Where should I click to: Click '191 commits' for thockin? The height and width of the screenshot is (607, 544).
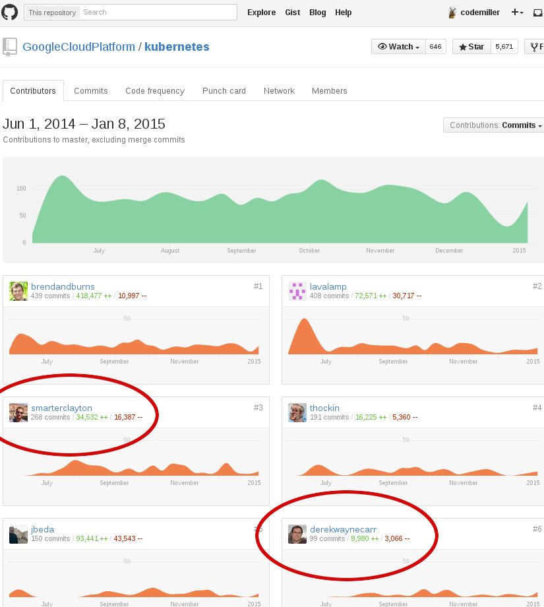pyautogui.click(x=329, y=417)
